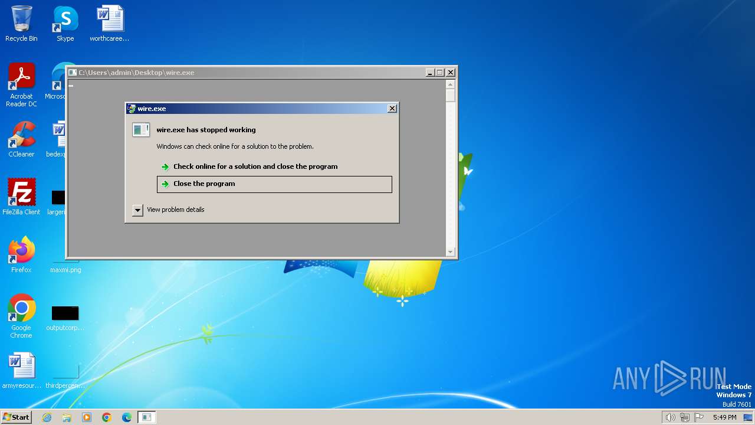The image size is (755, 425).
Task: Expand View problem details arrow
Action: click(x=137, y=210)
